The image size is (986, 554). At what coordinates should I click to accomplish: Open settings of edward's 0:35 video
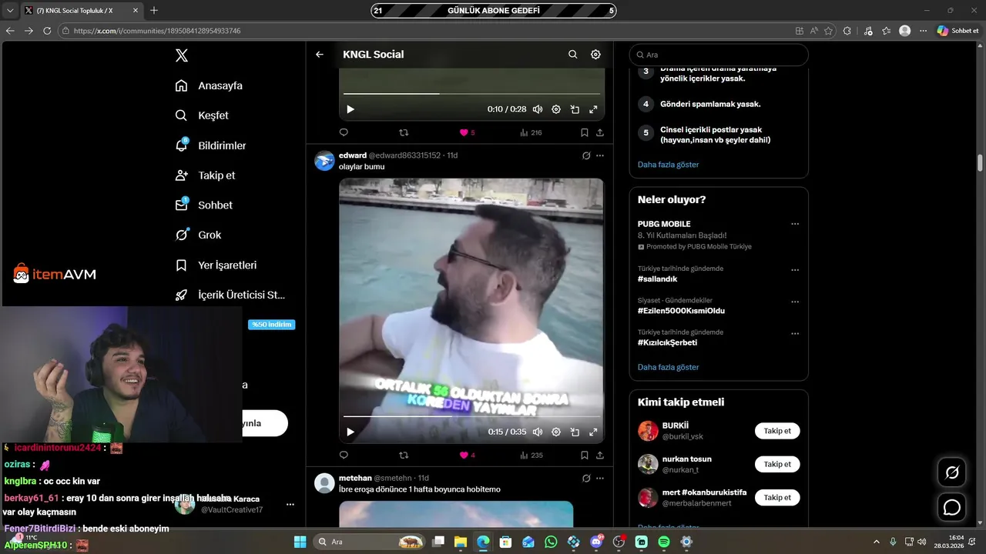pyautogui.click(x=556, y=432)
